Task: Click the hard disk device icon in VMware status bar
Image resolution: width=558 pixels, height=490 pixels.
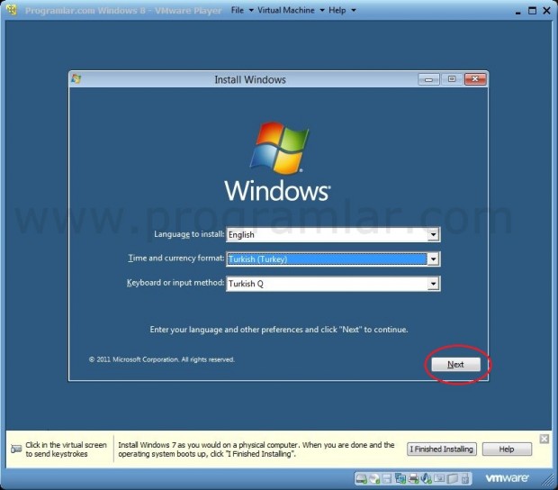Action: point(361,478)
